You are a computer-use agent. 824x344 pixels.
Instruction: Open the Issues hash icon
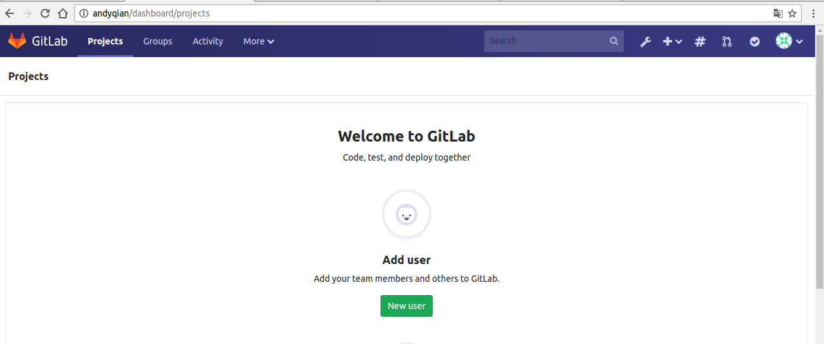click(x=700, y=41)
